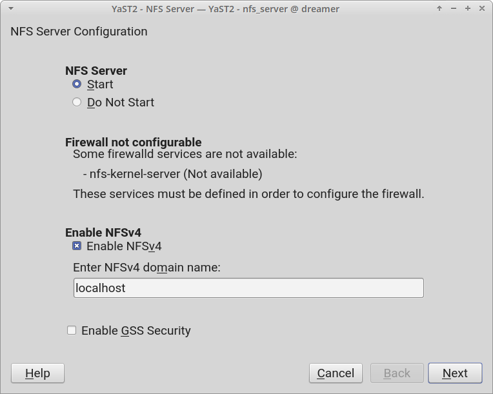Select the Start radio button
Screen dimensions: 493x394
(77, 84)
